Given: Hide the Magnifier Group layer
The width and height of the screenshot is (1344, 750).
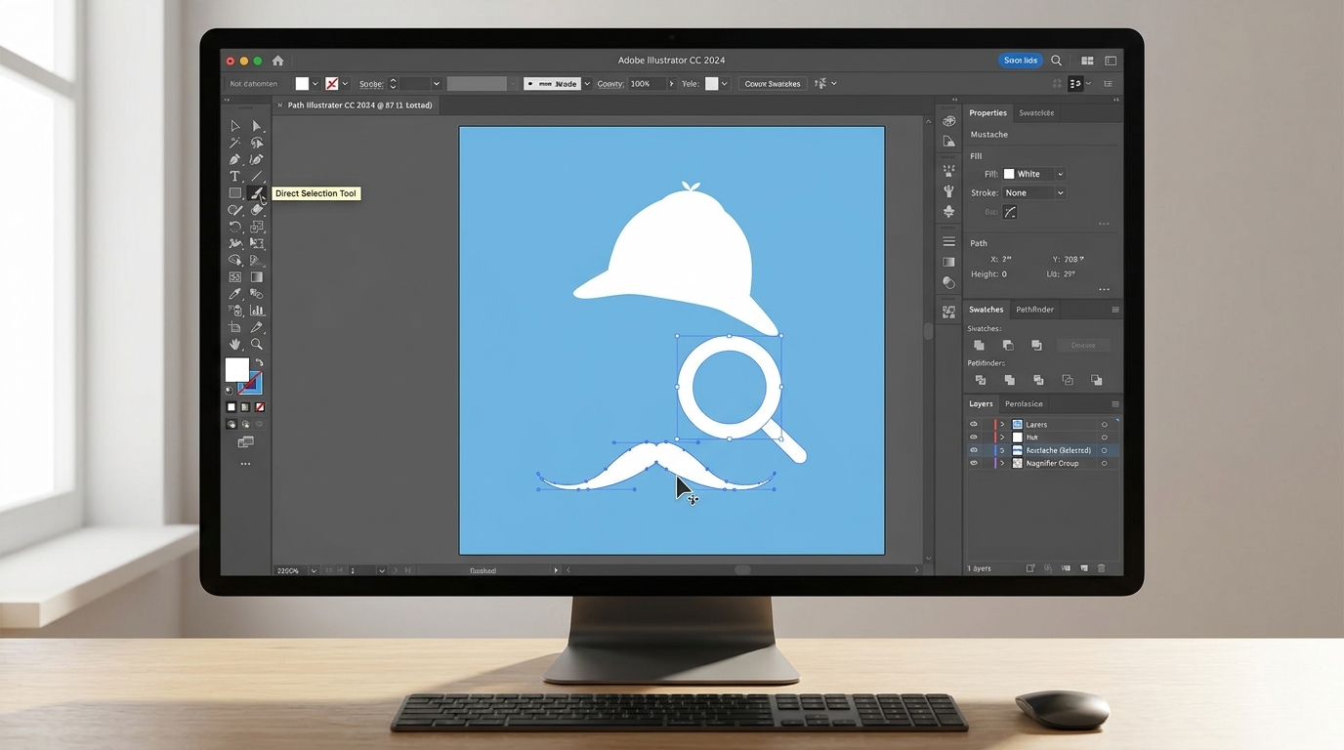Looking at the screenshot, I should coord(973,464).
